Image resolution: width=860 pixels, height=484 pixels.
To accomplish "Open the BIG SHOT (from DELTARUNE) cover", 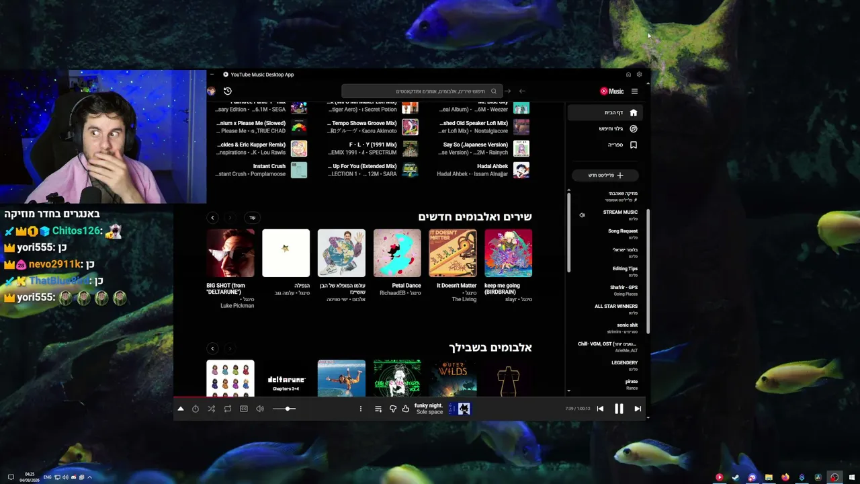I will point(230,253).
